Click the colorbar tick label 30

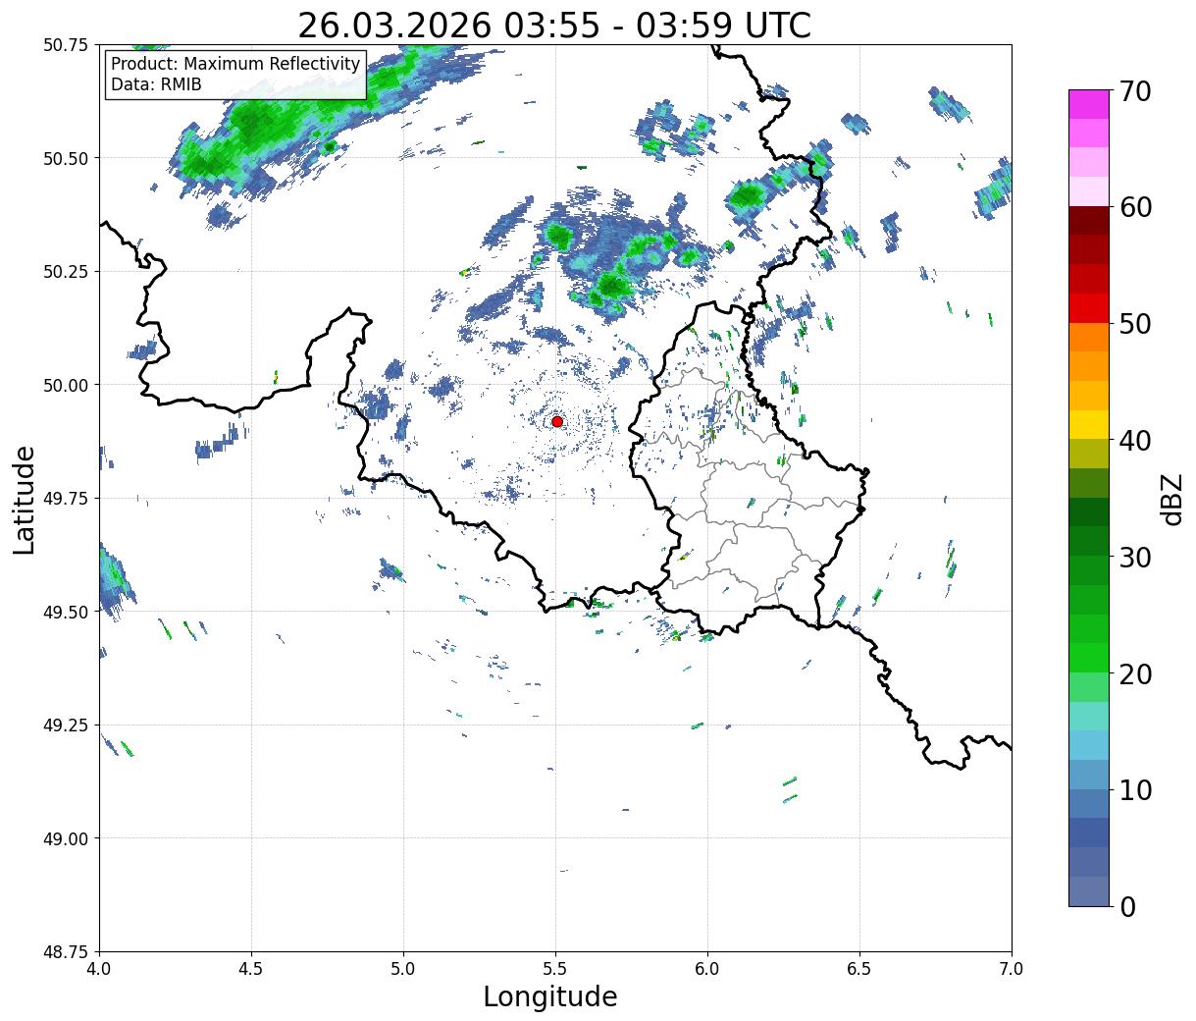pyautogui.click(x=1135, y=557)
